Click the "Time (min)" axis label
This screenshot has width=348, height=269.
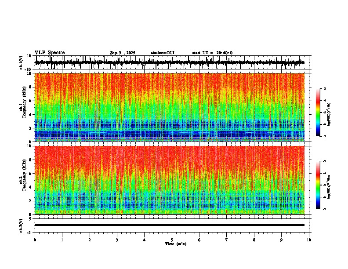[176, 244]
